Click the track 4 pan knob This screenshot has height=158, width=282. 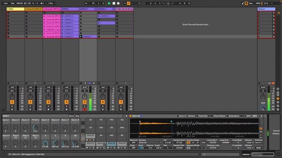(x=67, y=97)
